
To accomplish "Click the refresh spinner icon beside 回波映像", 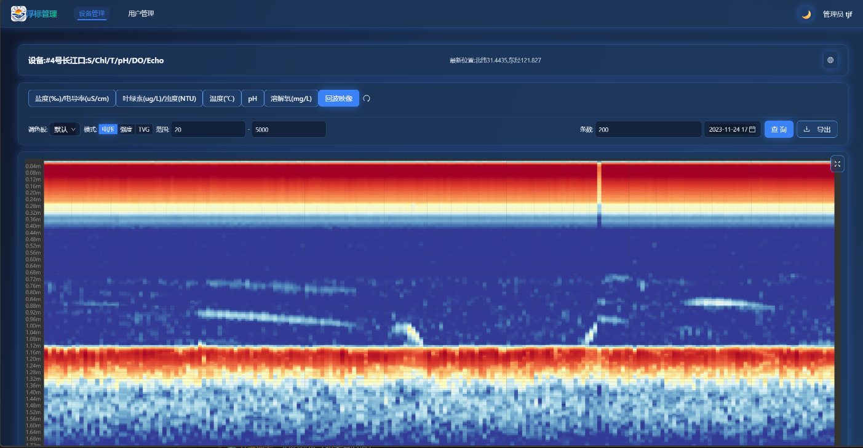I will (x=367, y=98).
